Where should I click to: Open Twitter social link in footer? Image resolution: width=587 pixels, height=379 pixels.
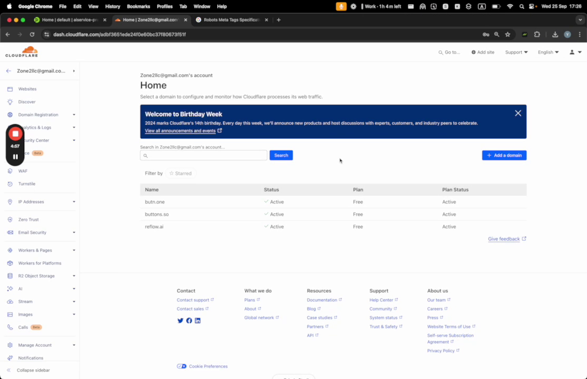coord(180,321)
